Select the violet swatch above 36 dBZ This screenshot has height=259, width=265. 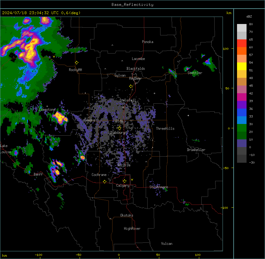[242, 105]
